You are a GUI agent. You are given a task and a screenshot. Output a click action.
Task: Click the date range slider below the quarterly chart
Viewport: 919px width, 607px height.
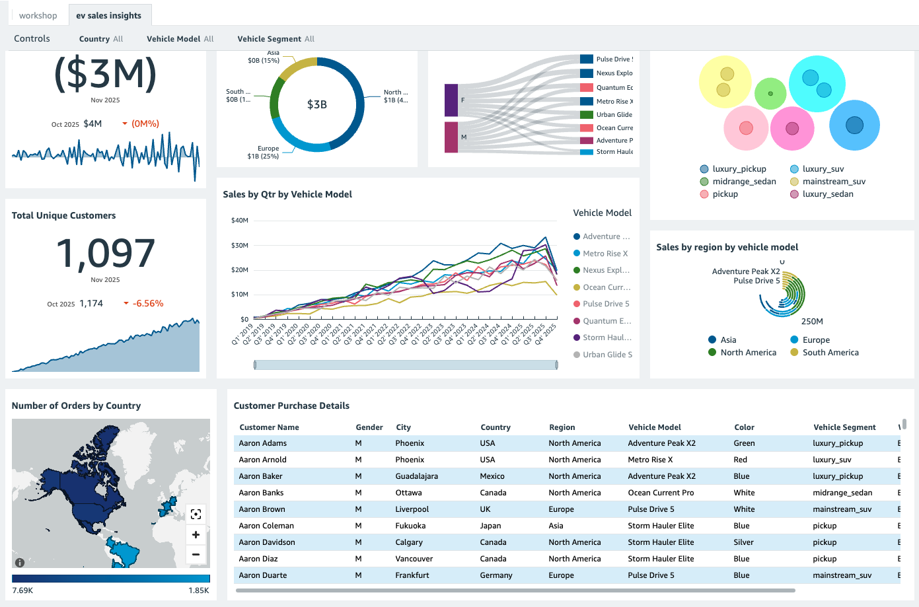click(405, 363)
